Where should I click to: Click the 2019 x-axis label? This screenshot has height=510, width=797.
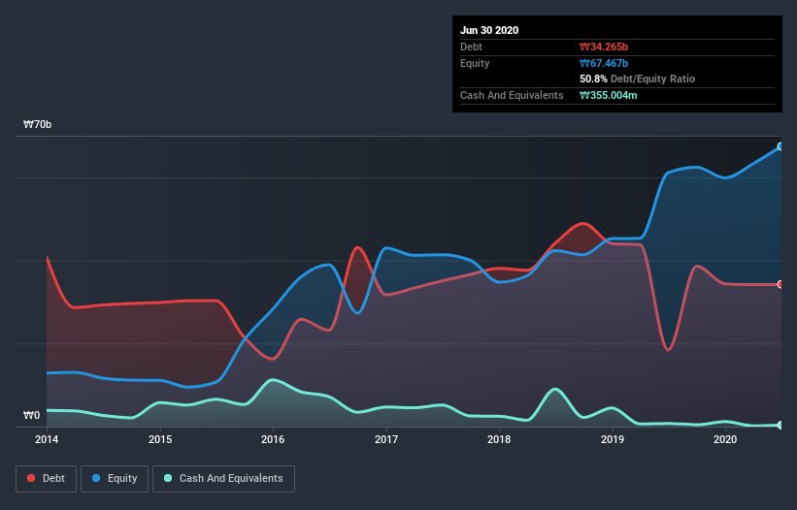click(613, 439)
